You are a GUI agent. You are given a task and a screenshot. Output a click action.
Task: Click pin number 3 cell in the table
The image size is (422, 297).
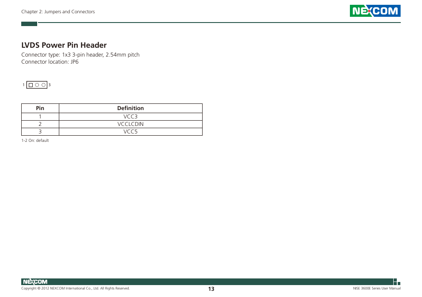coord(40,132)
